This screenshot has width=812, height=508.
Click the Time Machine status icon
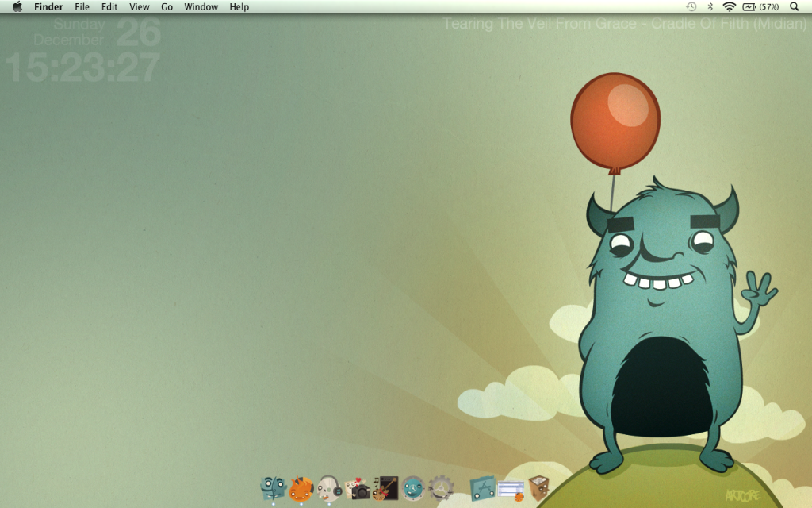[691, 6]
